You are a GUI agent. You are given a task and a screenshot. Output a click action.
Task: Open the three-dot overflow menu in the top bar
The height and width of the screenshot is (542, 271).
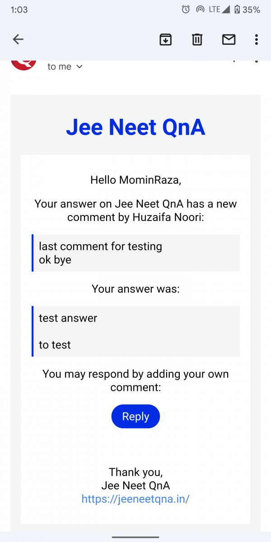click(256, 40)
